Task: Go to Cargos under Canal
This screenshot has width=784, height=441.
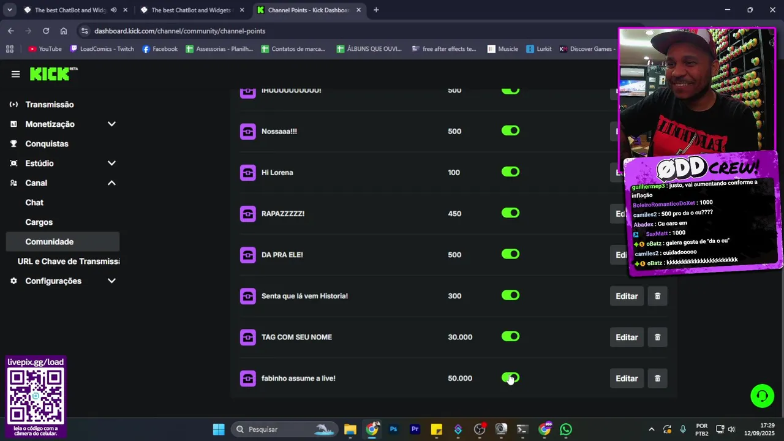Action: [39, 222]
